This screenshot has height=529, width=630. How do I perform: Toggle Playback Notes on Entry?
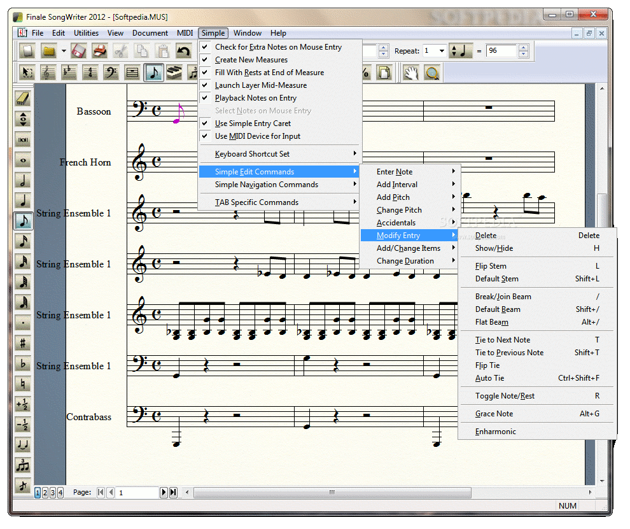point(281,98)
